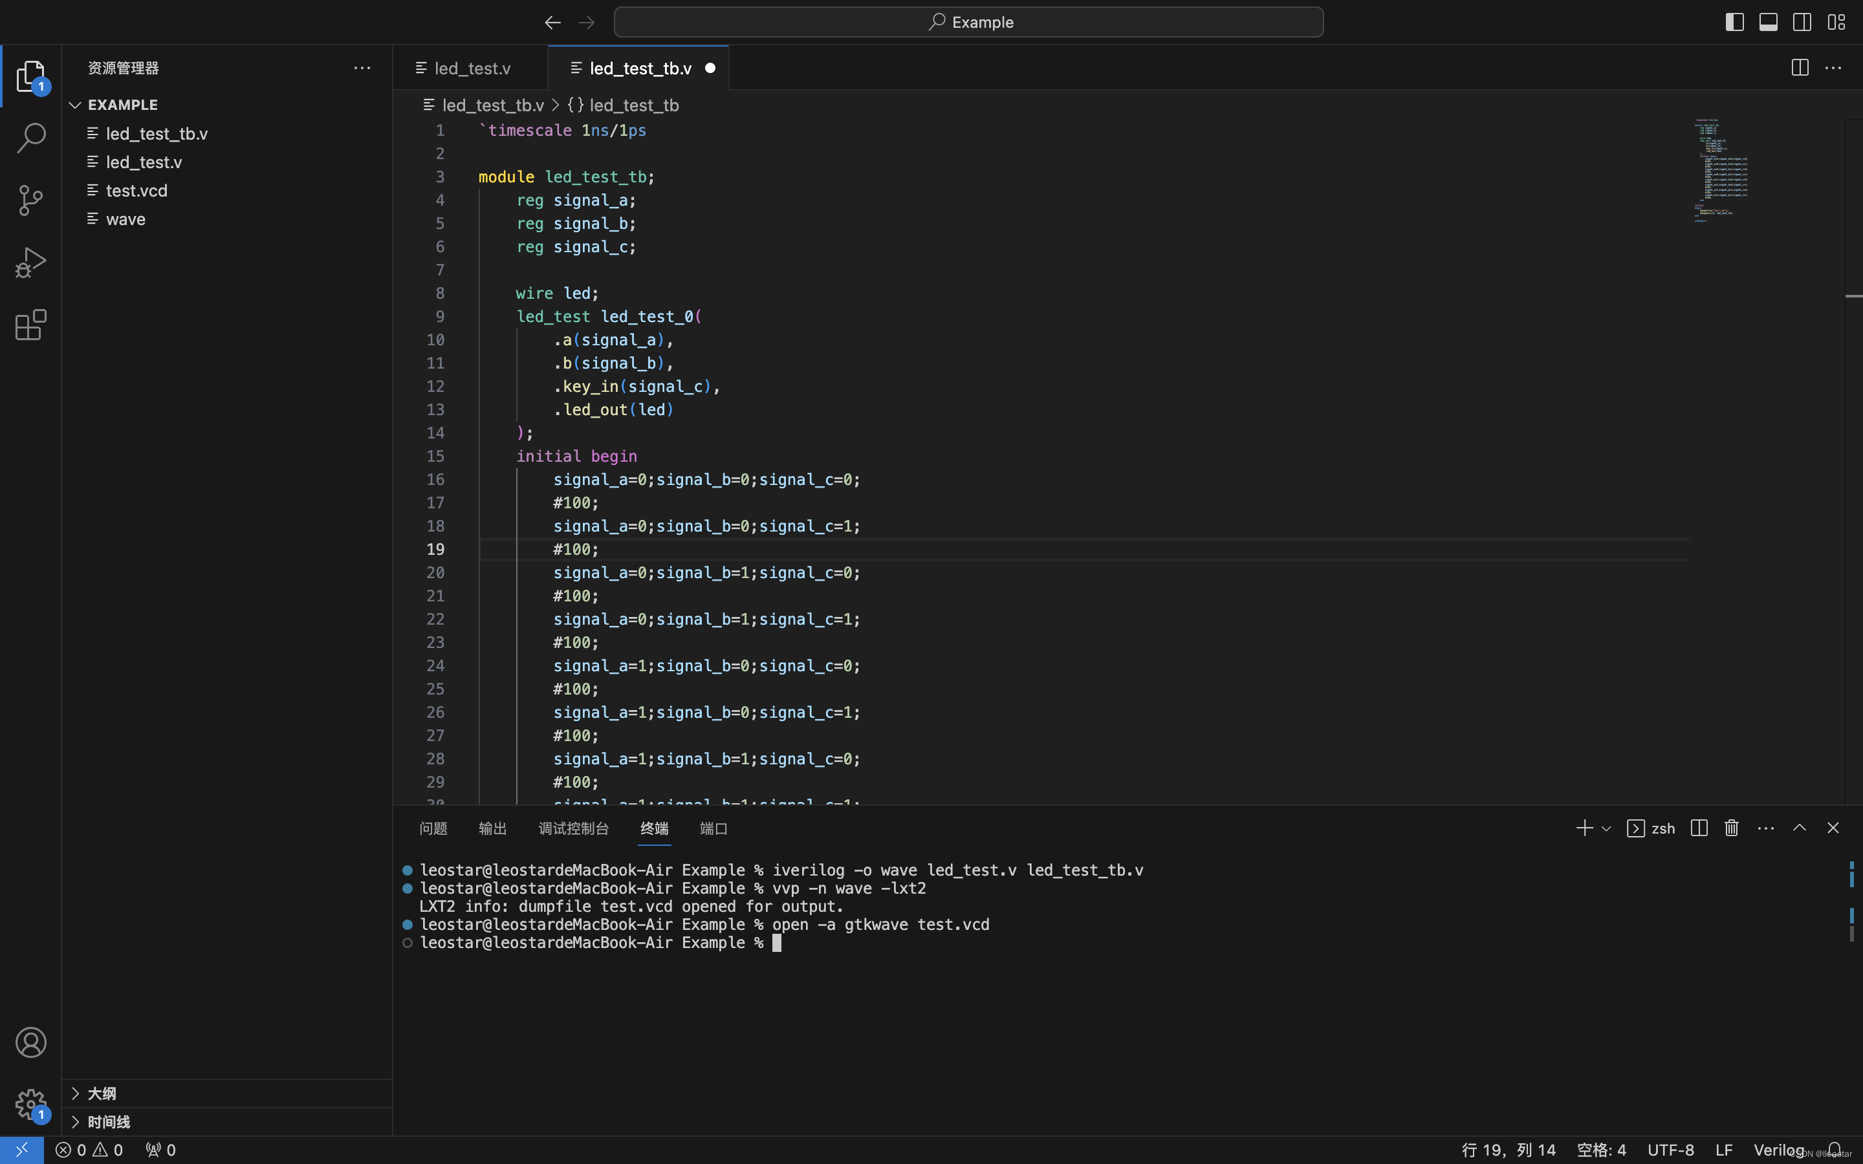Open the remote window indicator in status bar
This screenshot has height=1164, width=1863.
(21, 1150)
